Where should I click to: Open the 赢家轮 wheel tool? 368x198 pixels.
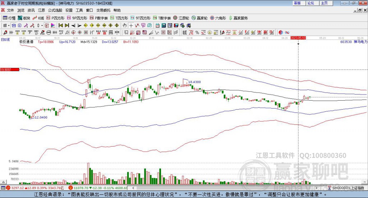click(199, 18)
